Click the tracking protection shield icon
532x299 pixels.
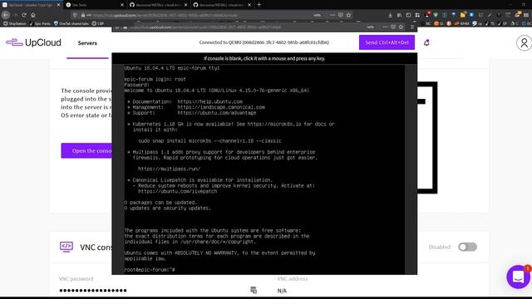(75, 15)
